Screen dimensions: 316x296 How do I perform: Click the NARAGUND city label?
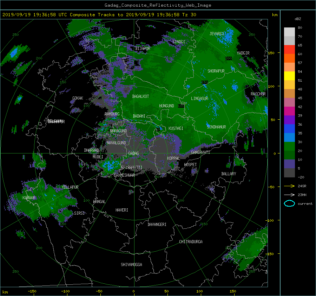point(119,131)
